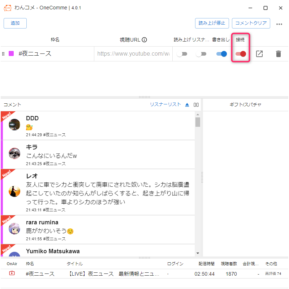Grab the drag handle beside #夜ニュース
Viewport: 289px width, 289px height.
pos(3,54)
